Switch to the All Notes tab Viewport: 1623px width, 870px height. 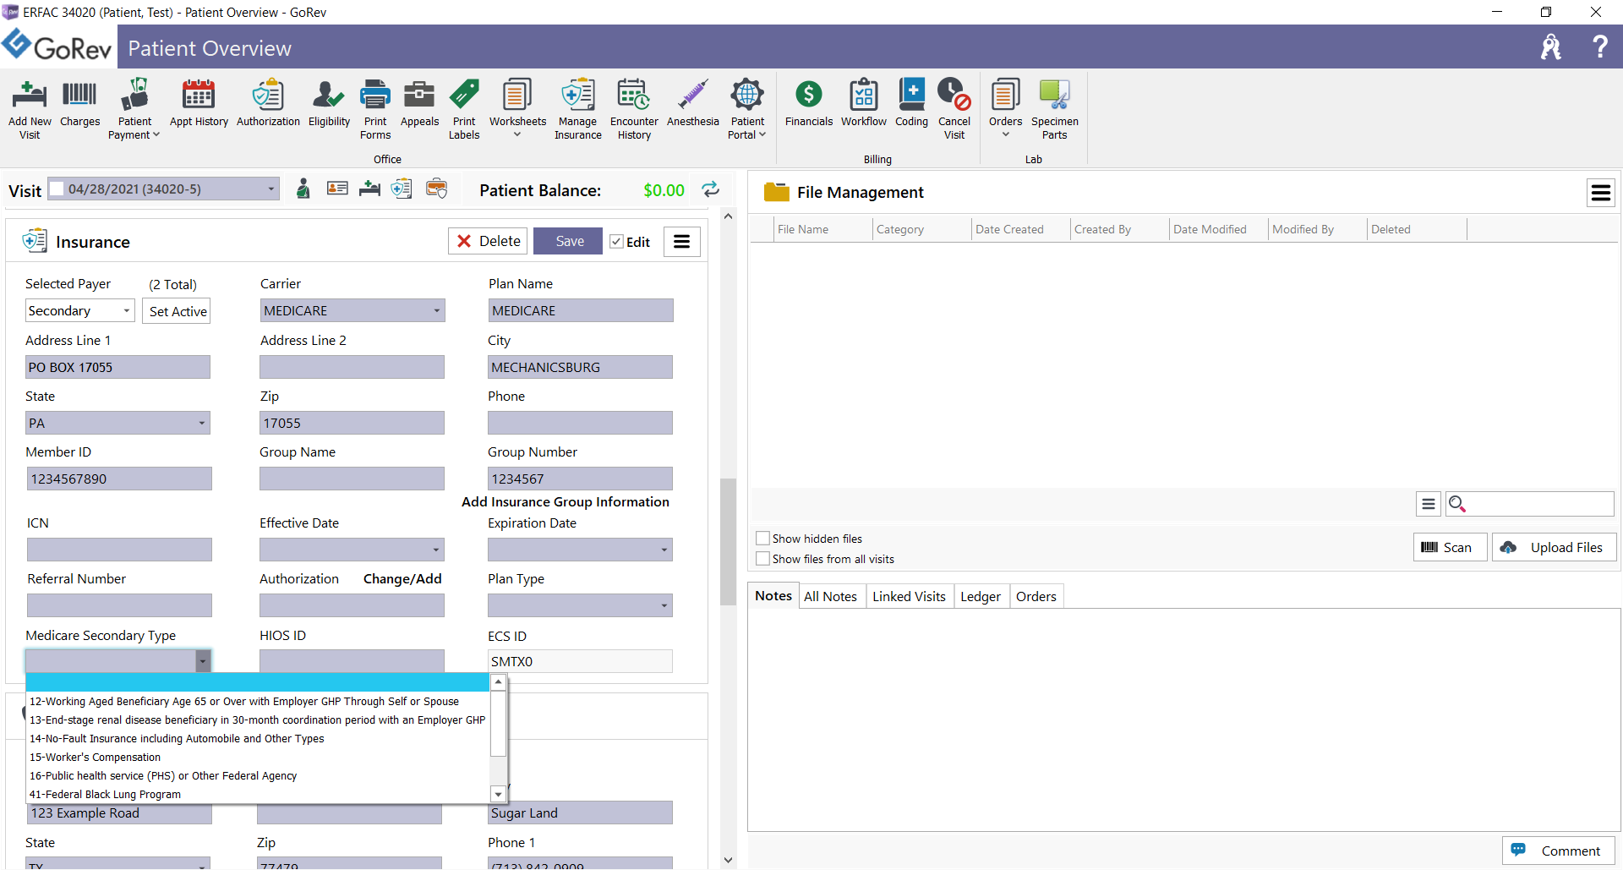(x=830, y=597)
